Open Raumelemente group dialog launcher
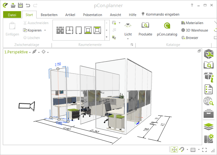Viewport: 217px width, 155px height. point(132,45)
